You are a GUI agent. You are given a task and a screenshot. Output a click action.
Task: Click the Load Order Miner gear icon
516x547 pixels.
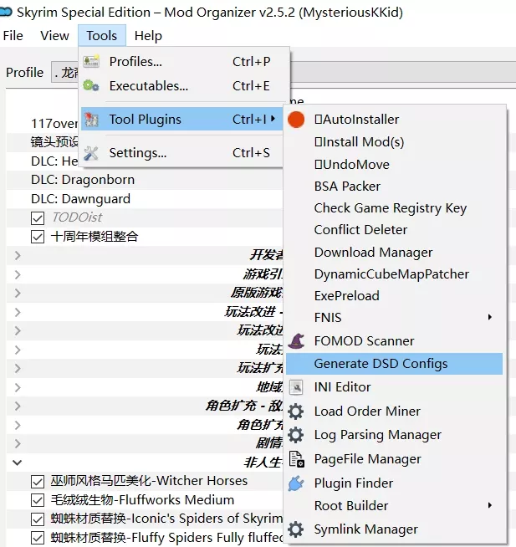point(296,412)
